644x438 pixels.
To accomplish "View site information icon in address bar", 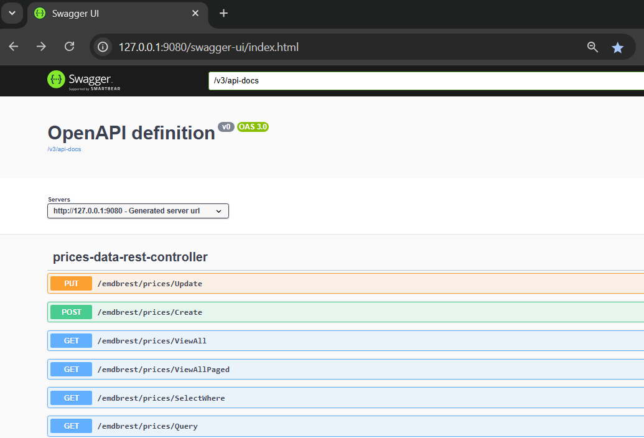I will coord(103,47).
